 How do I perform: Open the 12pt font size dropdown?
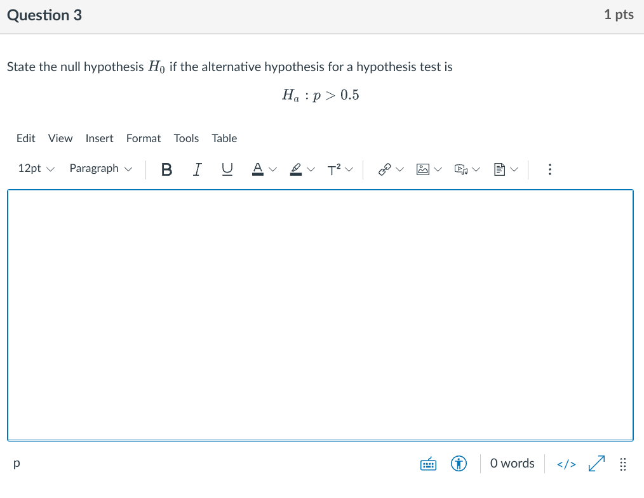36,169
